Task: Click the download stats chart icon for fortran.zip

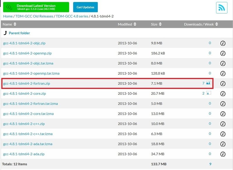Action: click(209, 83)
